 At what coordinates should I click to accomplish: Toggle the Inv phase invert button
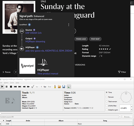[x=37, y=87]
